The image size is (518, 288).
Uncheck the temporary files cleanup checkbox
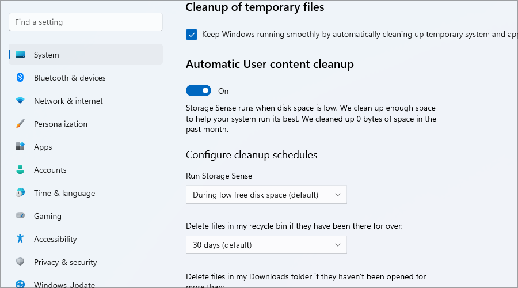pyautogui.click(x=192, y=35)
